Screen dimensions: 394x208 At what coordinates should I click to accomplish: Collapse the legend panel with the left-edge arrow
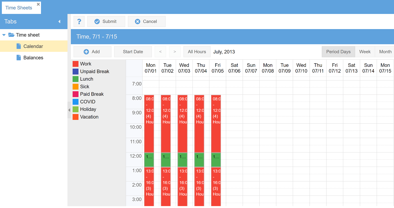point(69,110)
